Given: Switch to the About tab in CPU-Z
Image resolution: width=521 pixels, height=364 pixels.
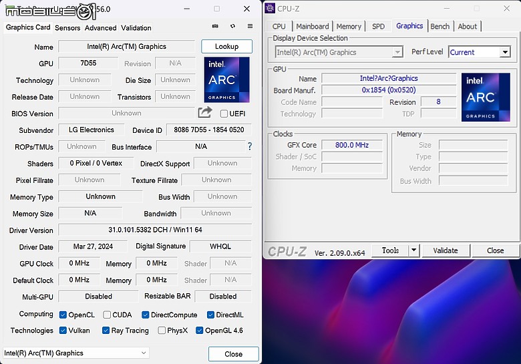Looking at the screenshot, I should pyautogui.click(x=467, y=27).
